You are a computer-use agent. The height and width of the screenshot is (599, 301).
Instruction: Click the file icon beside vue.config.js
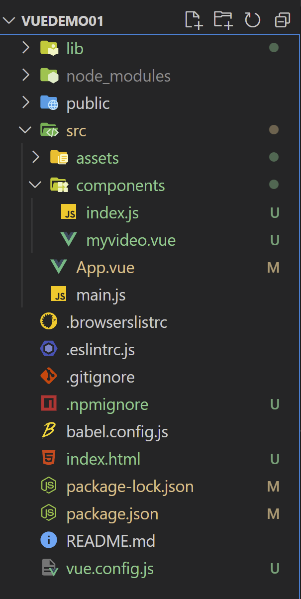point(49,568)
